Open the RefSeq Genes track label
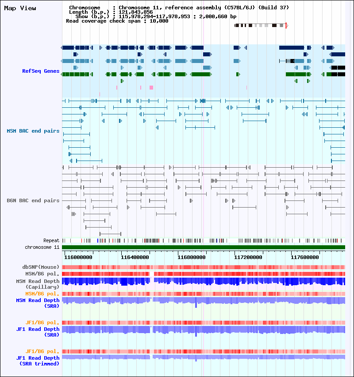 click(x=41, y=71)
